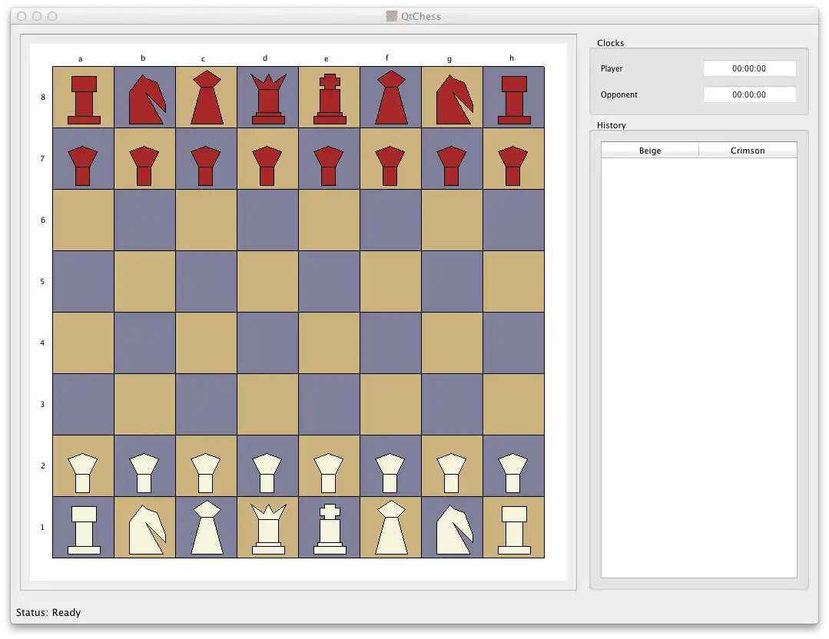Select the white queen on d1
The width and height of the screenshot is (829, 639).
coord(267,528)
